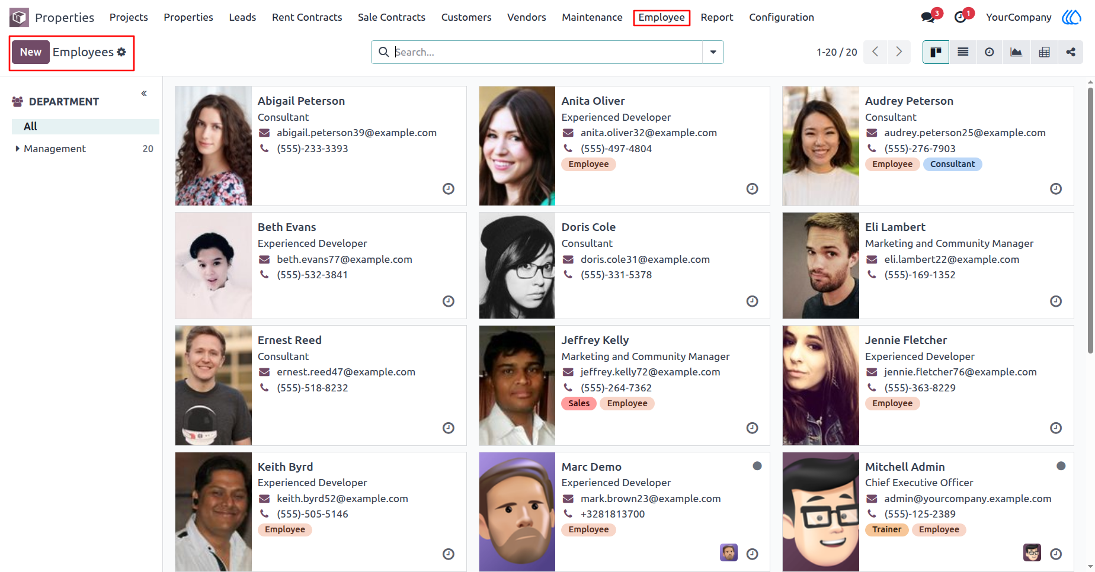
Task: Open the Activity view
Action: (x=990, y=52)
